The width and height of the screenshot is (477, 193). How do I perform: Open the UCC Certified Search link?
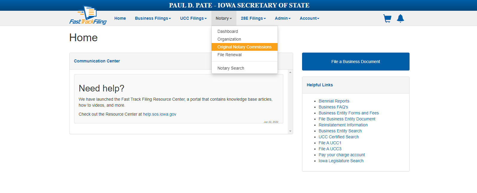pos(338,137)
